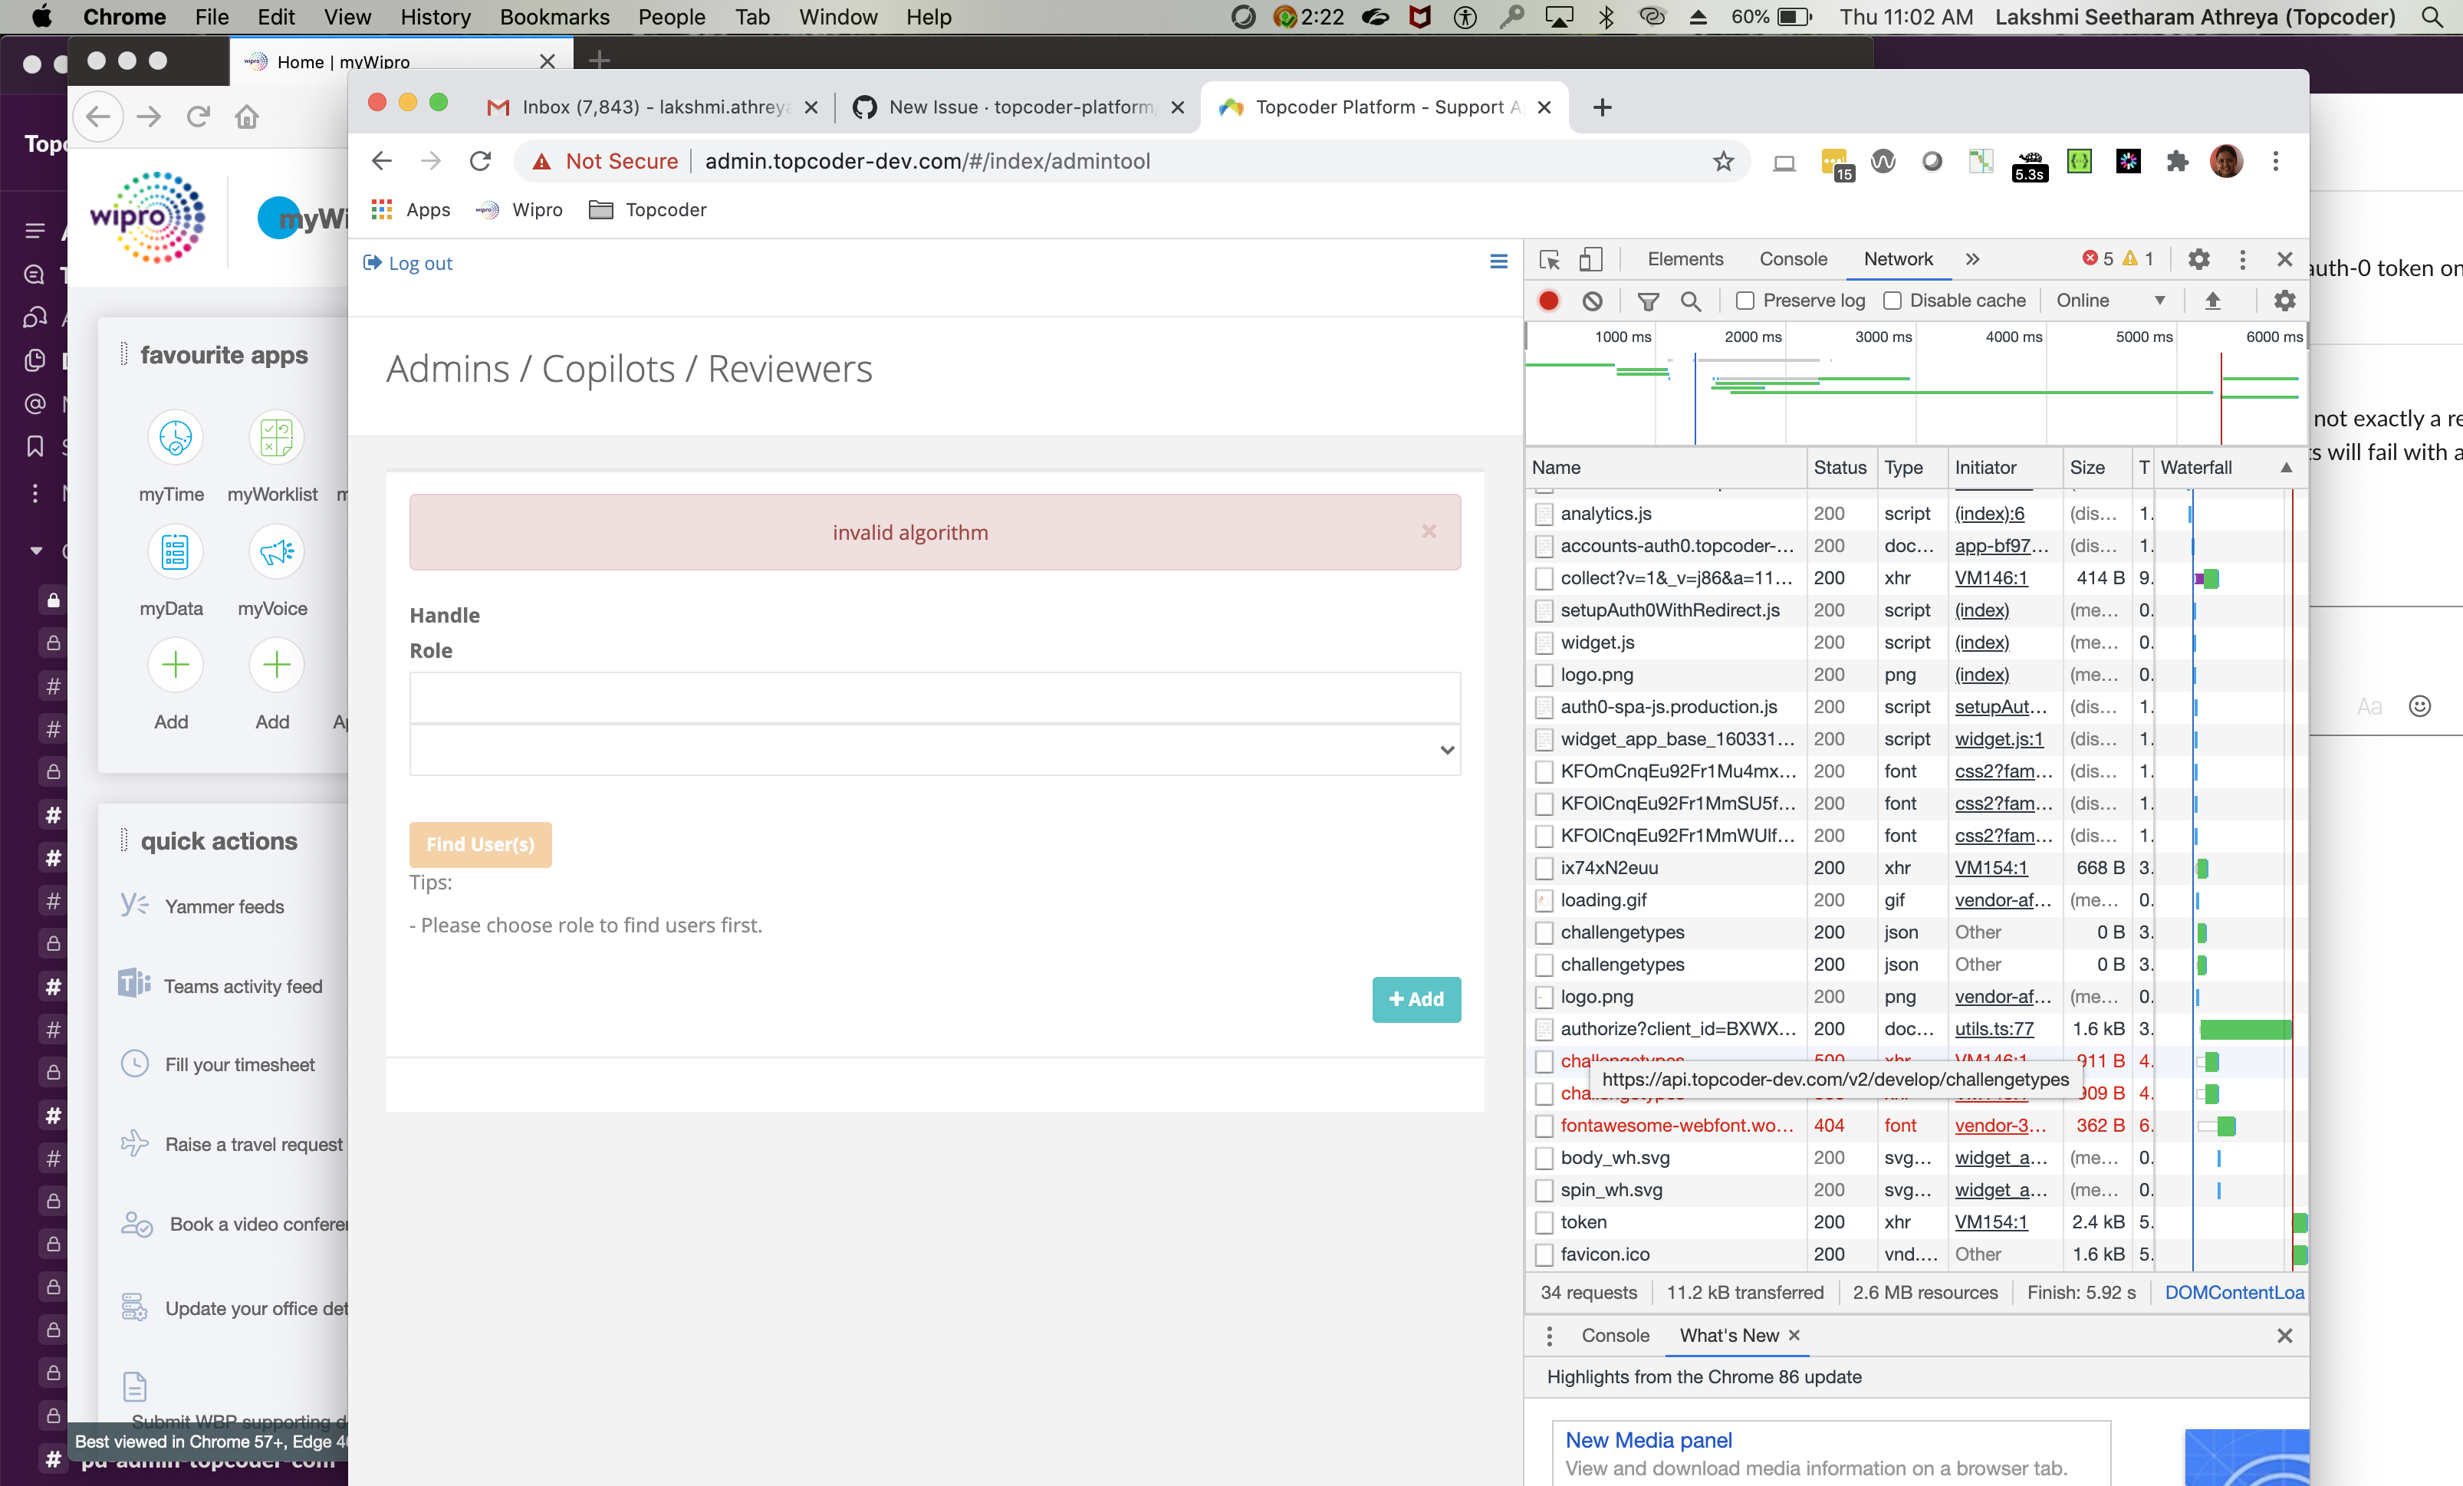Expand the Role select dropdown

935,751
